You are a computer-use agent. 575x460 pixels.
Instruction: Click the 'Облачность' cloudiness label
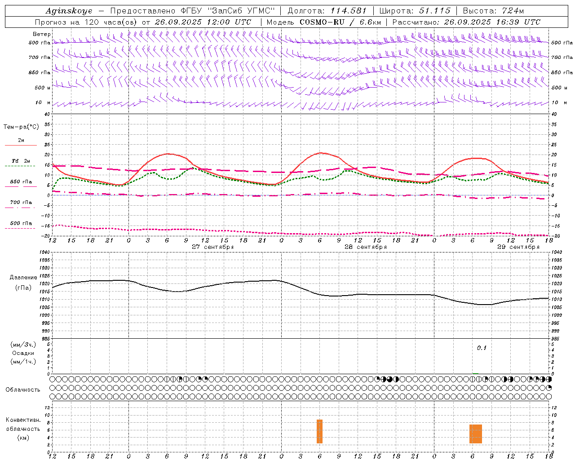23,390
